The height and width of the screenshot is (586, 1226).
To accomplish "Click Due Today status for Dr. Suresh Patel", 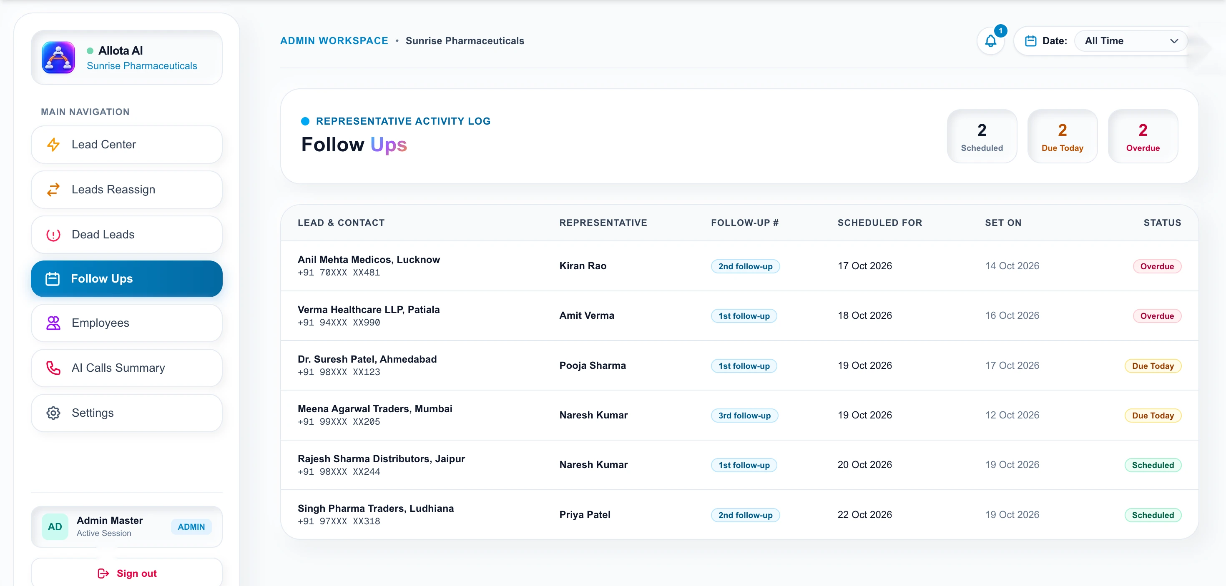I will pos(1153,366).
